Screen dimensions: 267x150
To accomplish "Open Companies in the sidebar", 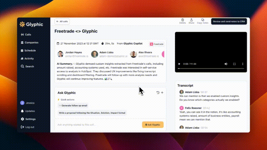I will (30, 42).
